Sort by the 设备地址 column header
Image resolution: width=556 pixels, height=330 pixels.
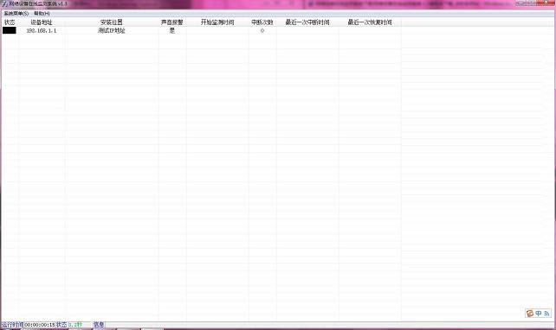[42, 22]
